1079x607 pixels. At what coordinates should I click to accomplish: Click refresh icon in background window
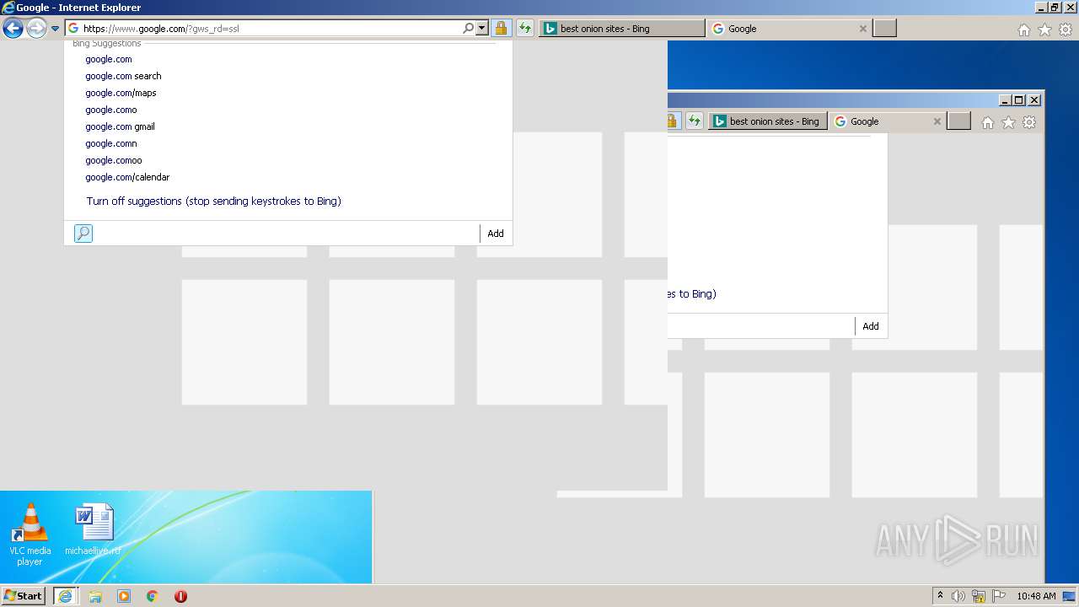tap(695, 121)
